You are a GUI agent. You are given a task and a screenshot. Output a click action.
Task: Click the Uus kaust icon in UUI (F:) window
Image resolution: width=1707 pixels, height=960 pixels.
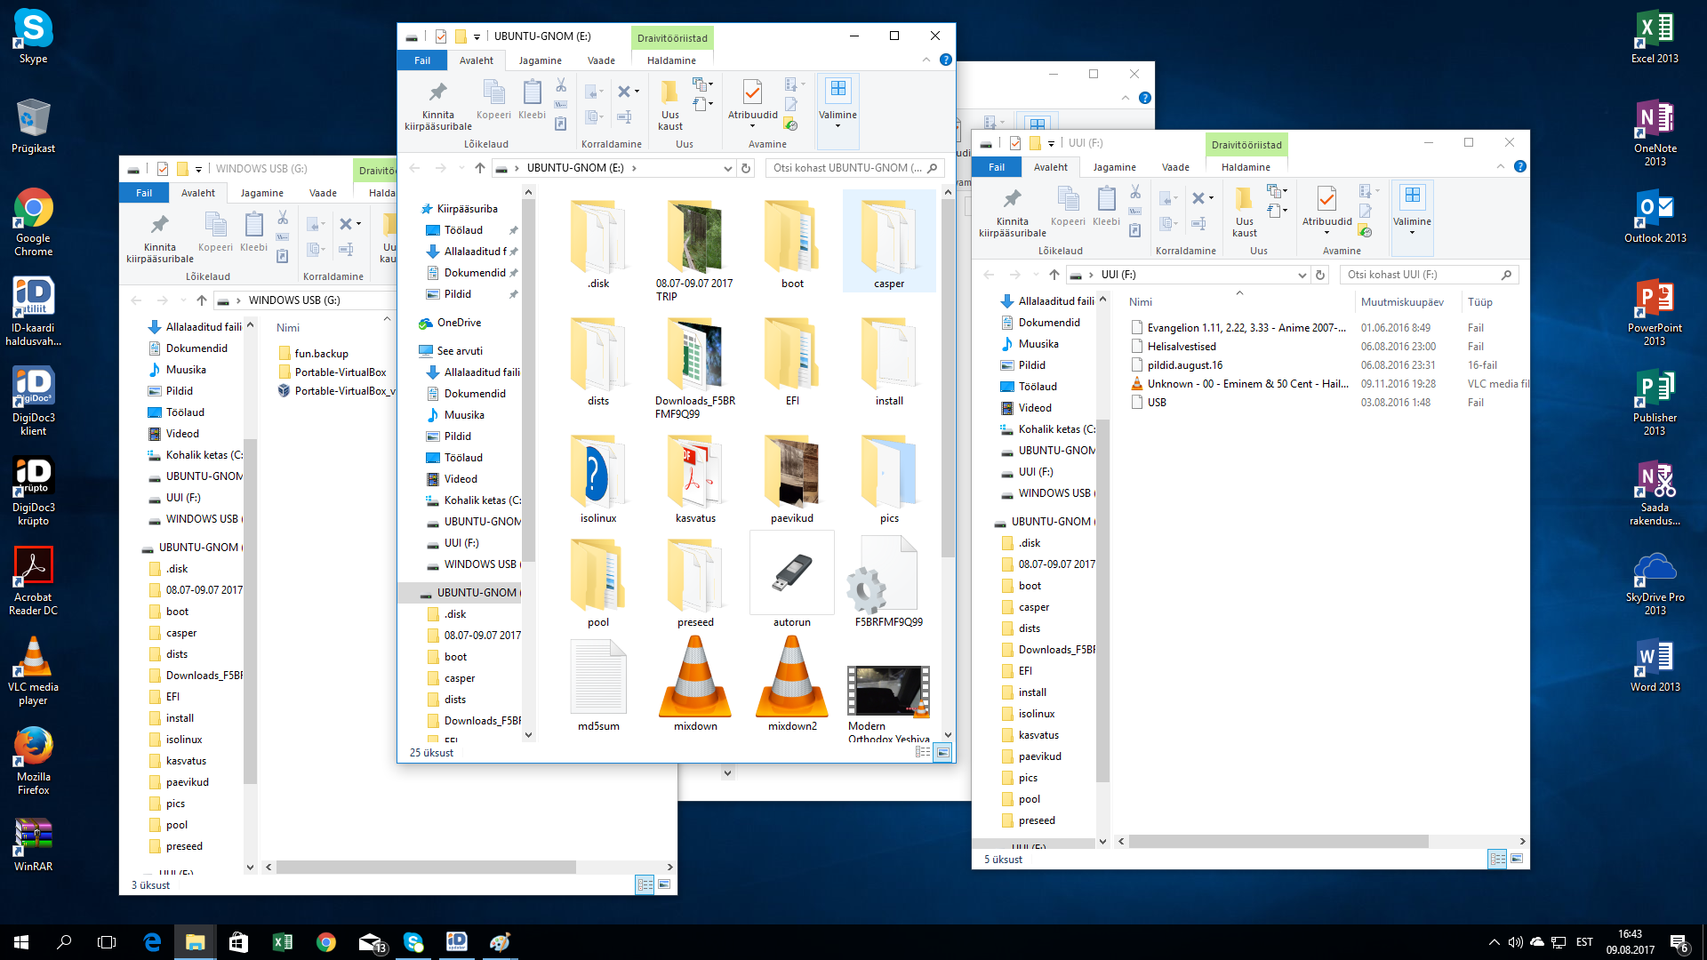(x=1244, y=199)
